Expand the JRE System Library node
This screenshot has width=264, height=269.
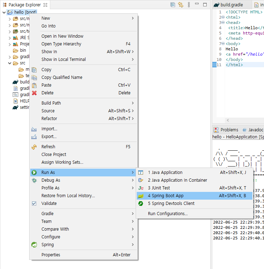tap(10, 38)
